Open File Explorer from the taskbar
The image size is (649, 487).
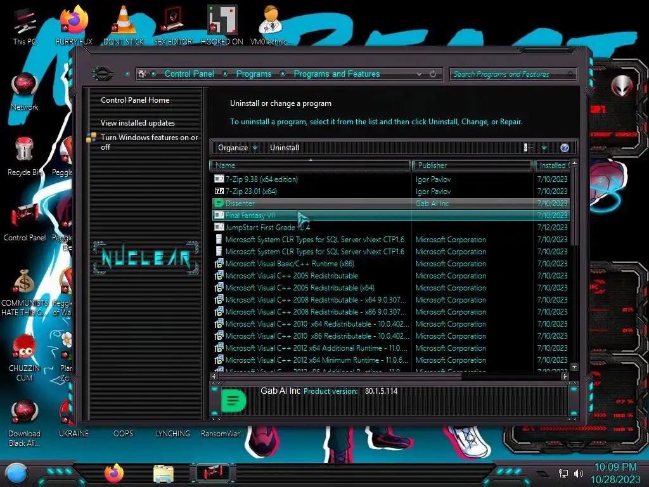pyautogui.click(x=164, y=474)
